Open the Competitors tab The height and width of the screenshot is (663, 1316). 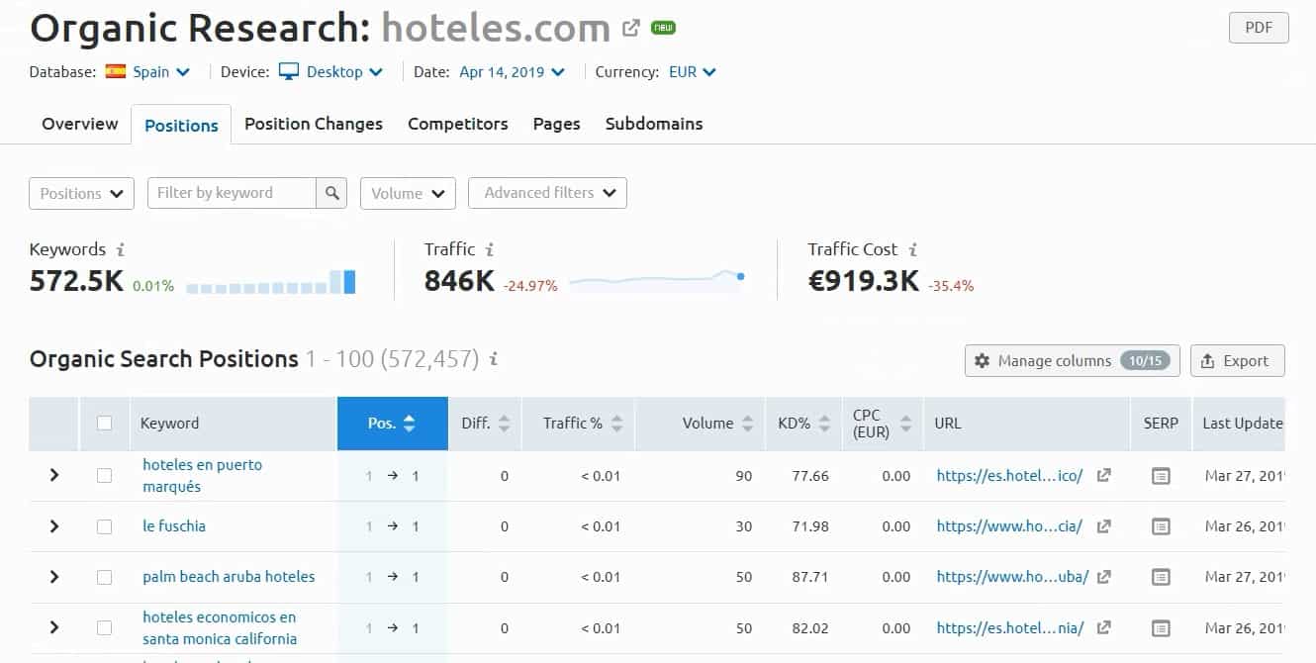(x=458, y=124)
